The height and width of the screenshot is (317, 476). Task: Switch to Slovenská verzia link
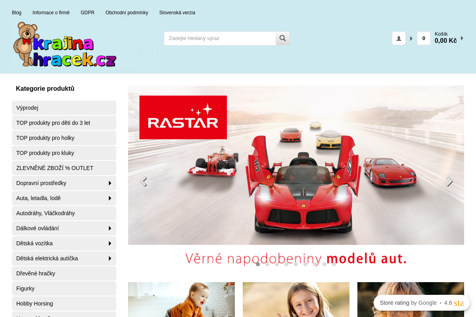[x=177, y=13]
